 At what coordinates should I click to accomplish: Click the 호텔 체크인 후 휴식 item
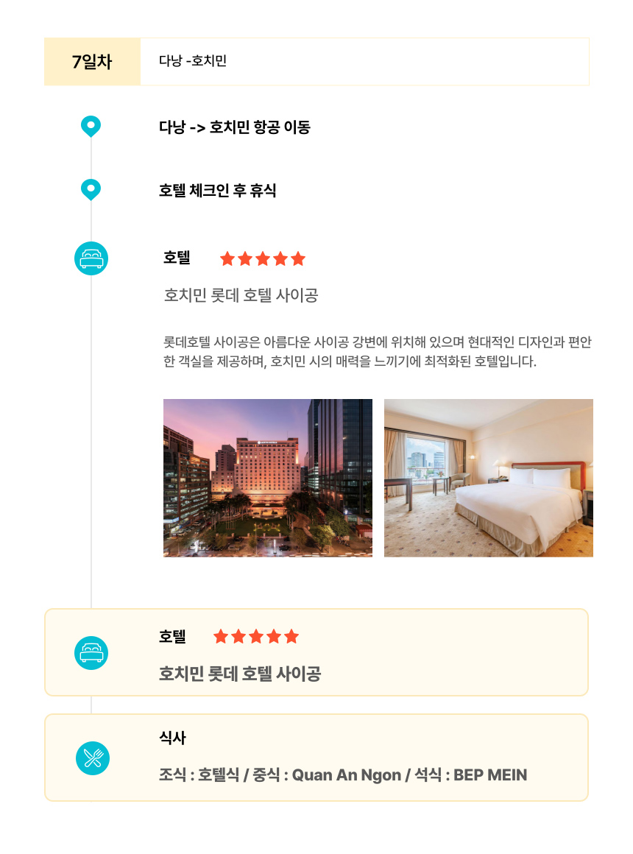217,190
